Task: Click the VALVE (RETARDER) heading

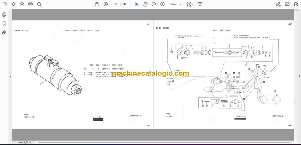Action: tap(222, 30)
